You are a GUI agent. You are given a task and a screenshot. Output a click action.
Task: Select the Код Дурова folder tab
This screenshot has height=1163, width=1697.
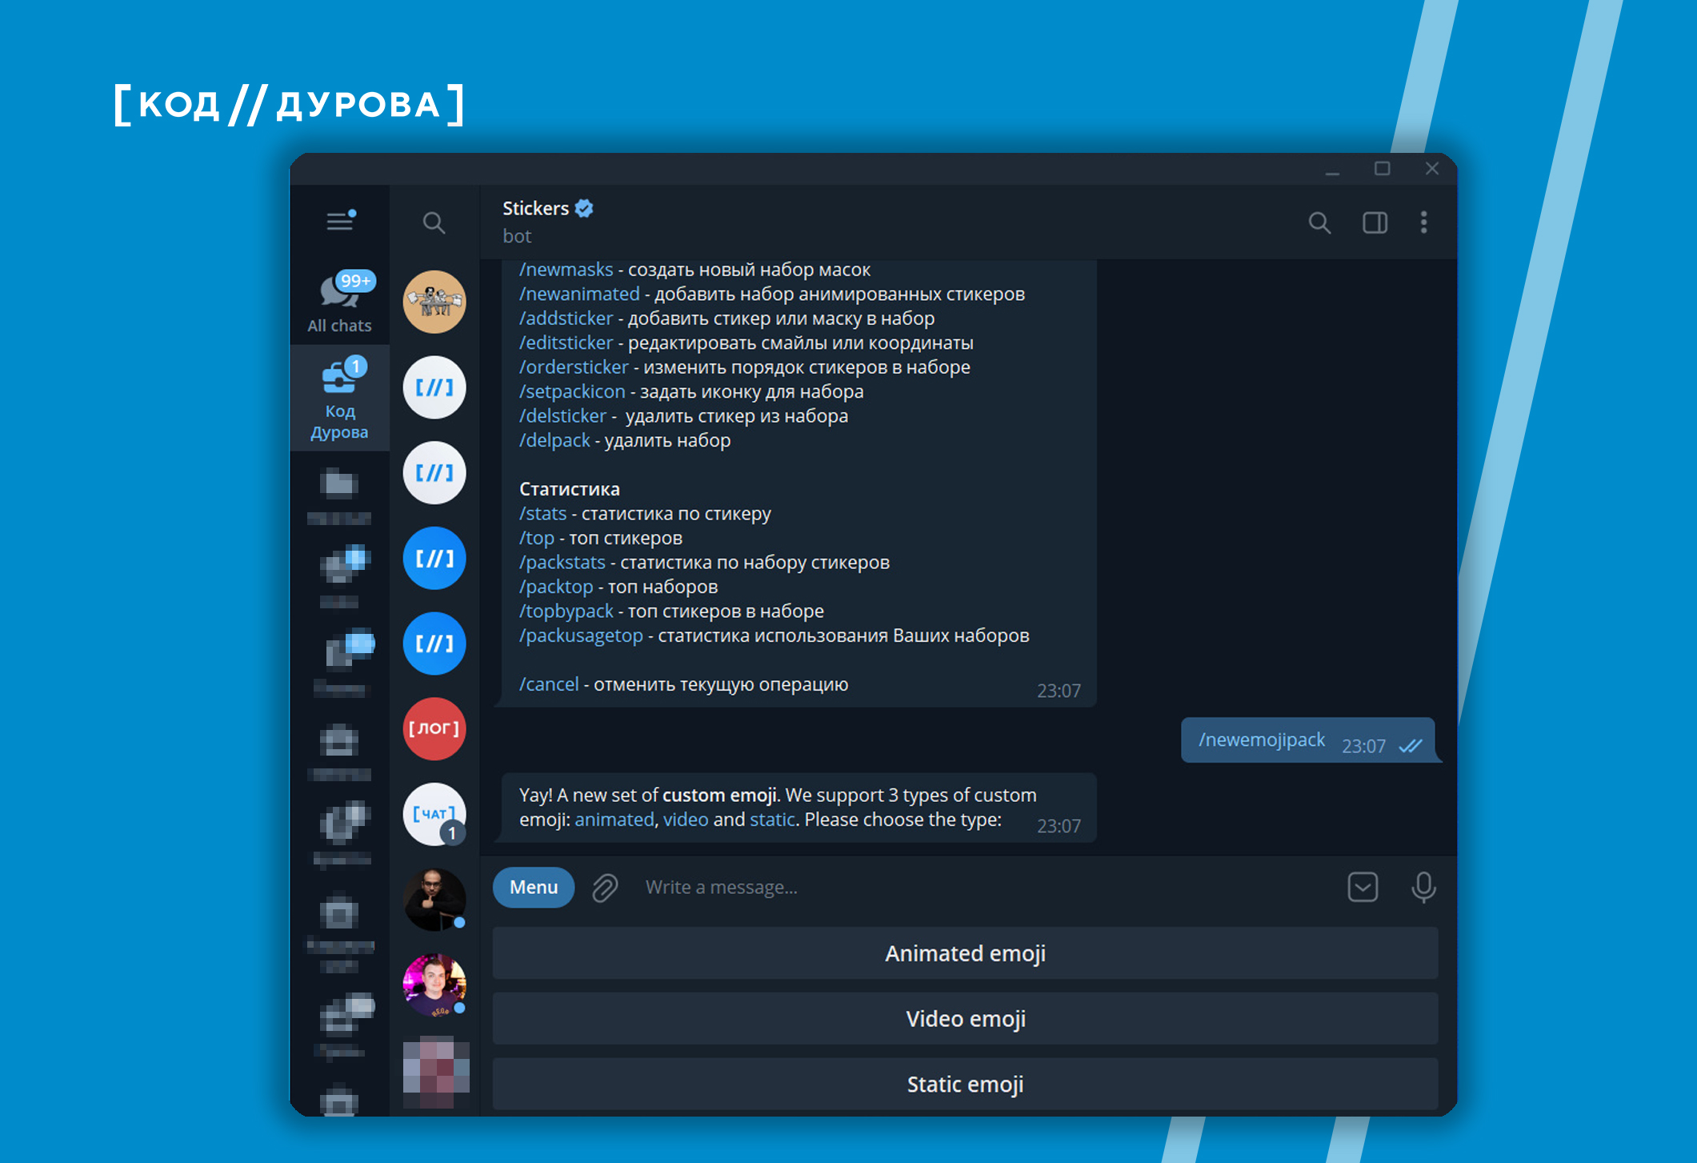click(339, 398)
